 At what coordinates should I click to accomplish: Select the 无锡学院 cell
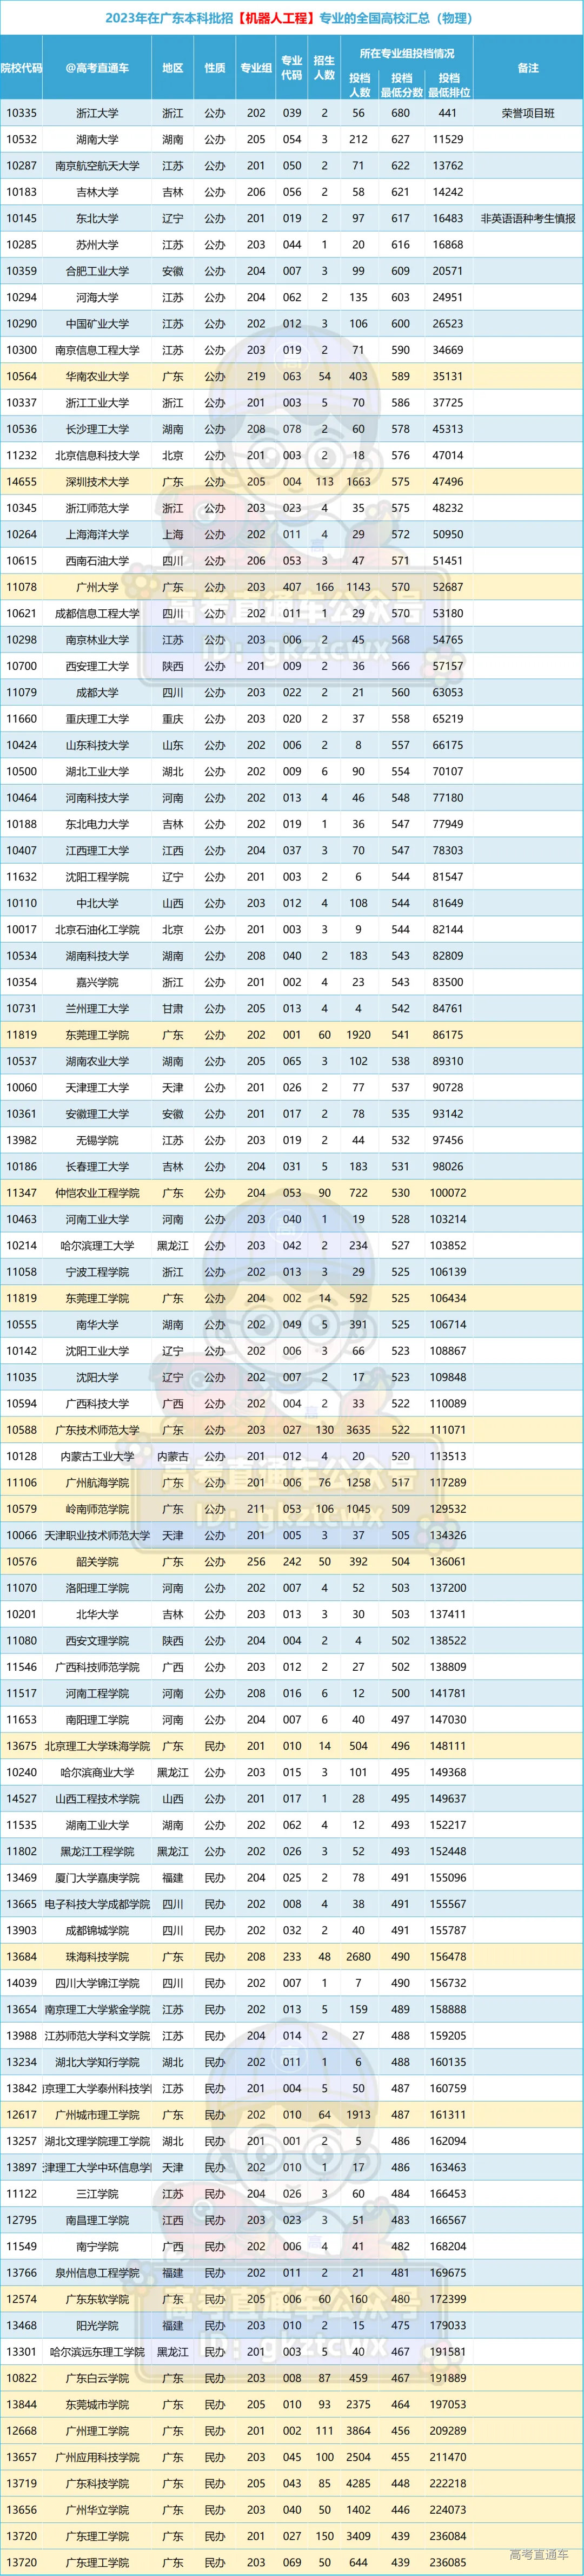point(97,1140)
